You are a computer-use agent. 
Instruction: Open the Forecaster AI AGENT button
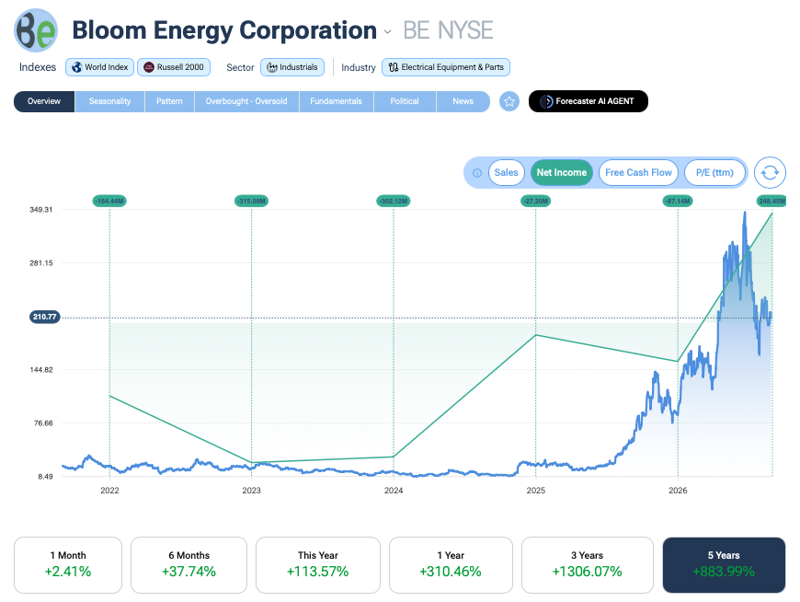coord(589,101)
